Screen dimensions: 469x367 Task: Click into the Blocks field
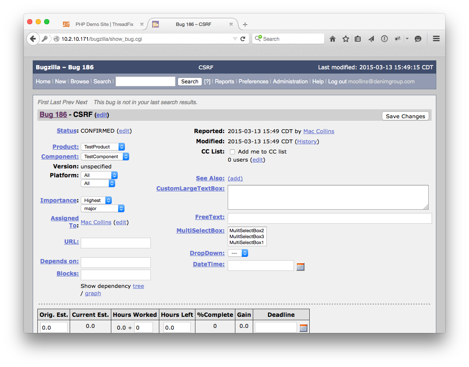116,275
